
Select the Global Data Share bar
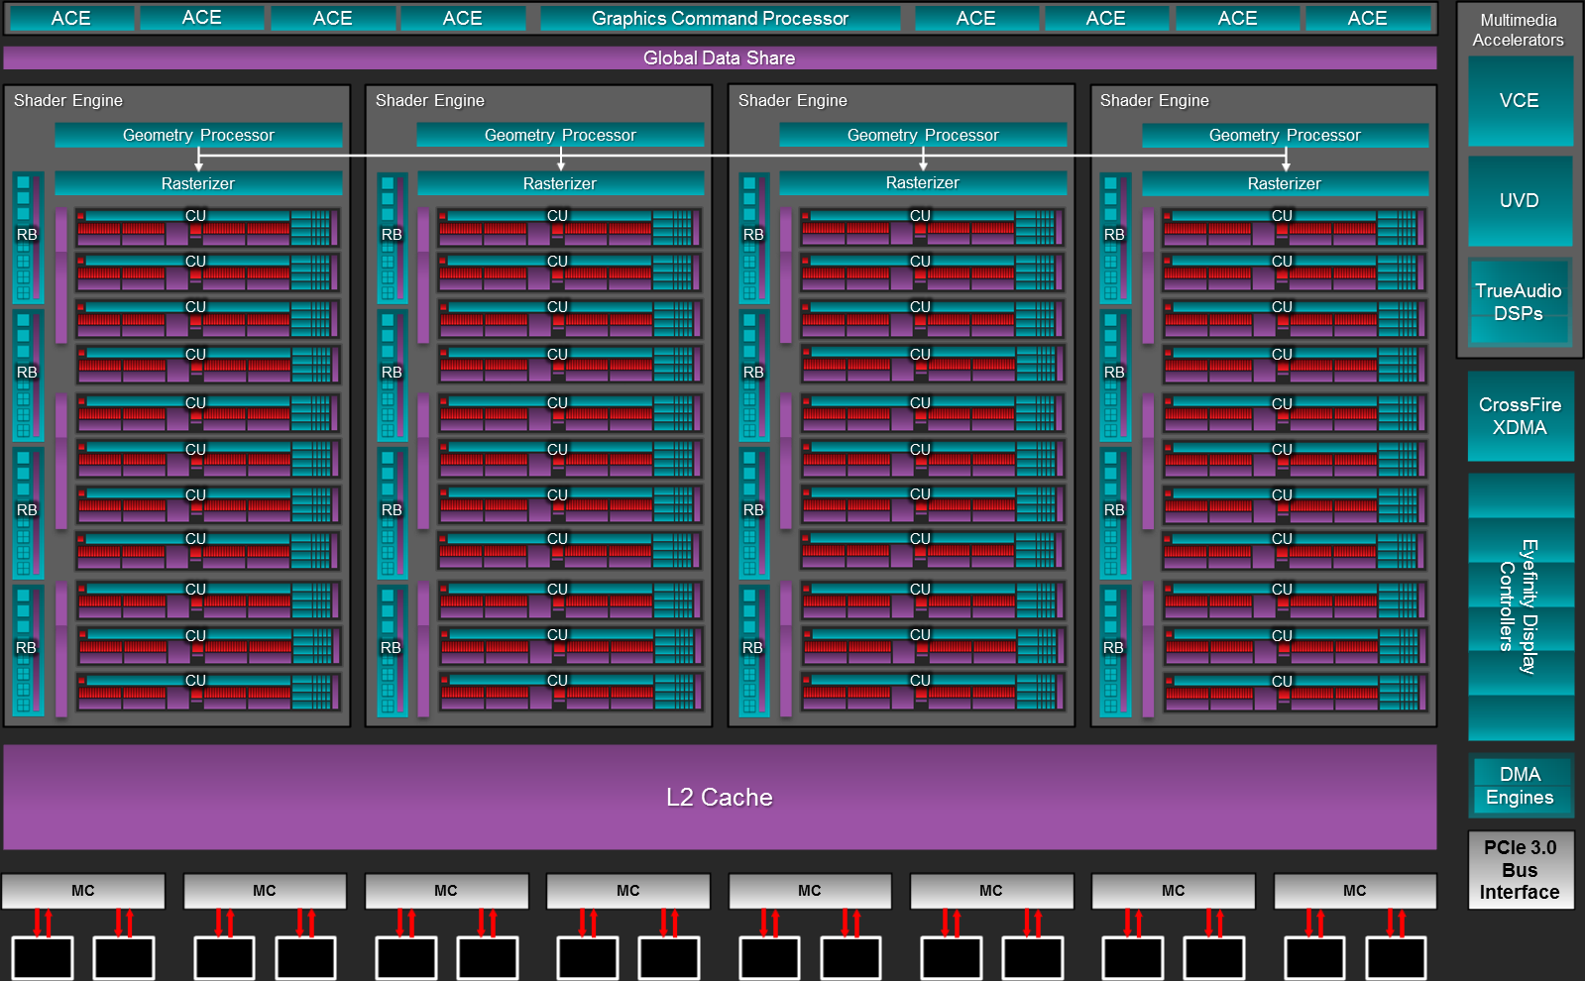click(x=720, y=58)
